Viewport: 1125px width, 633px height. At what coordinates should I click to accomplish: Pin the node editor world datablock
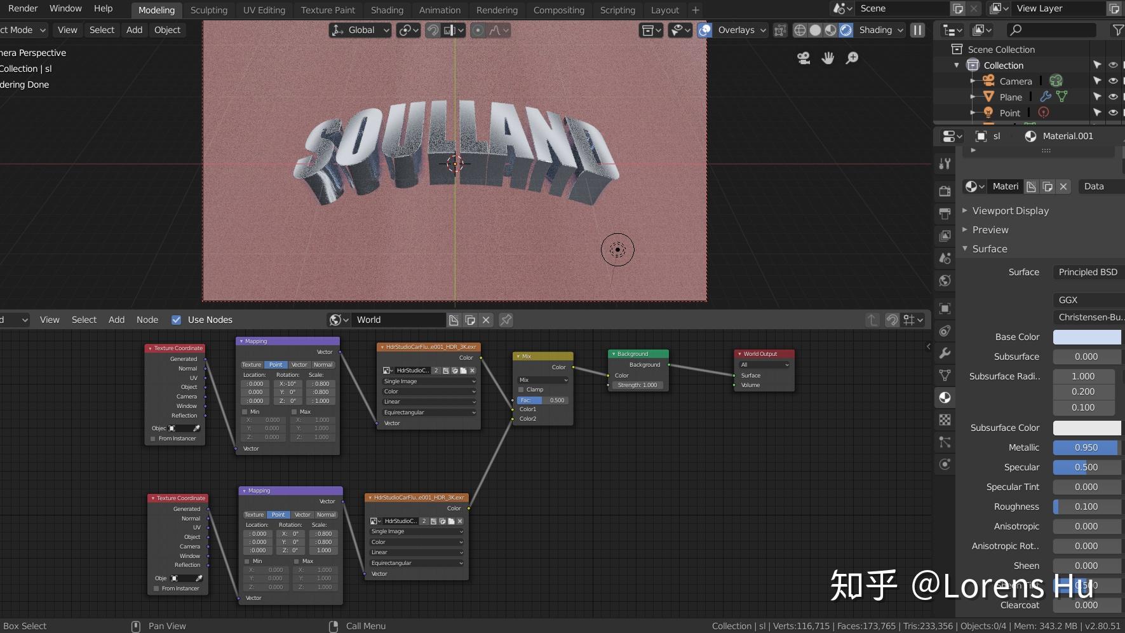(x=506, y=320)
